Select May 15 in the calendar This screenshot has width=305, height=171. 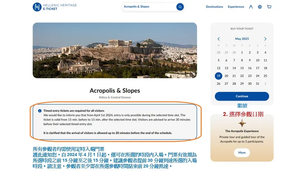tap(242, 68)
